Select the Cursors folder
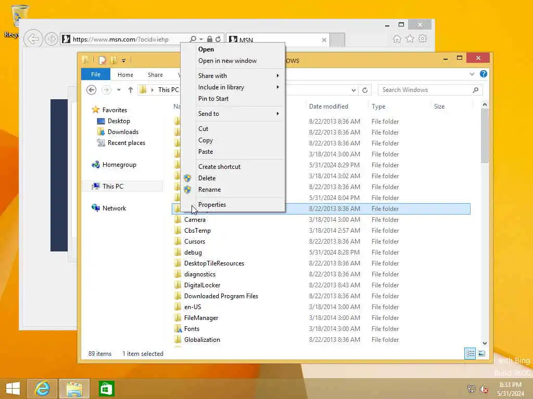 [x=195, y=241]
